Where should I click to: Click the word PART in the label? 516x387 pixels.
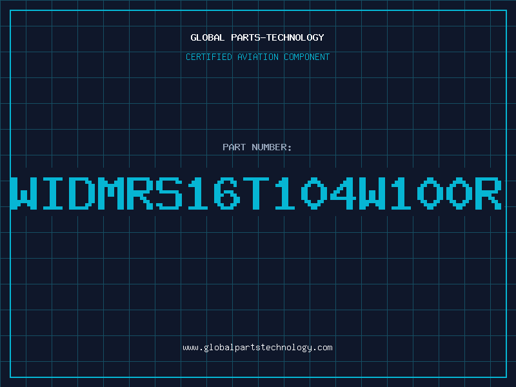pos(234,147)
